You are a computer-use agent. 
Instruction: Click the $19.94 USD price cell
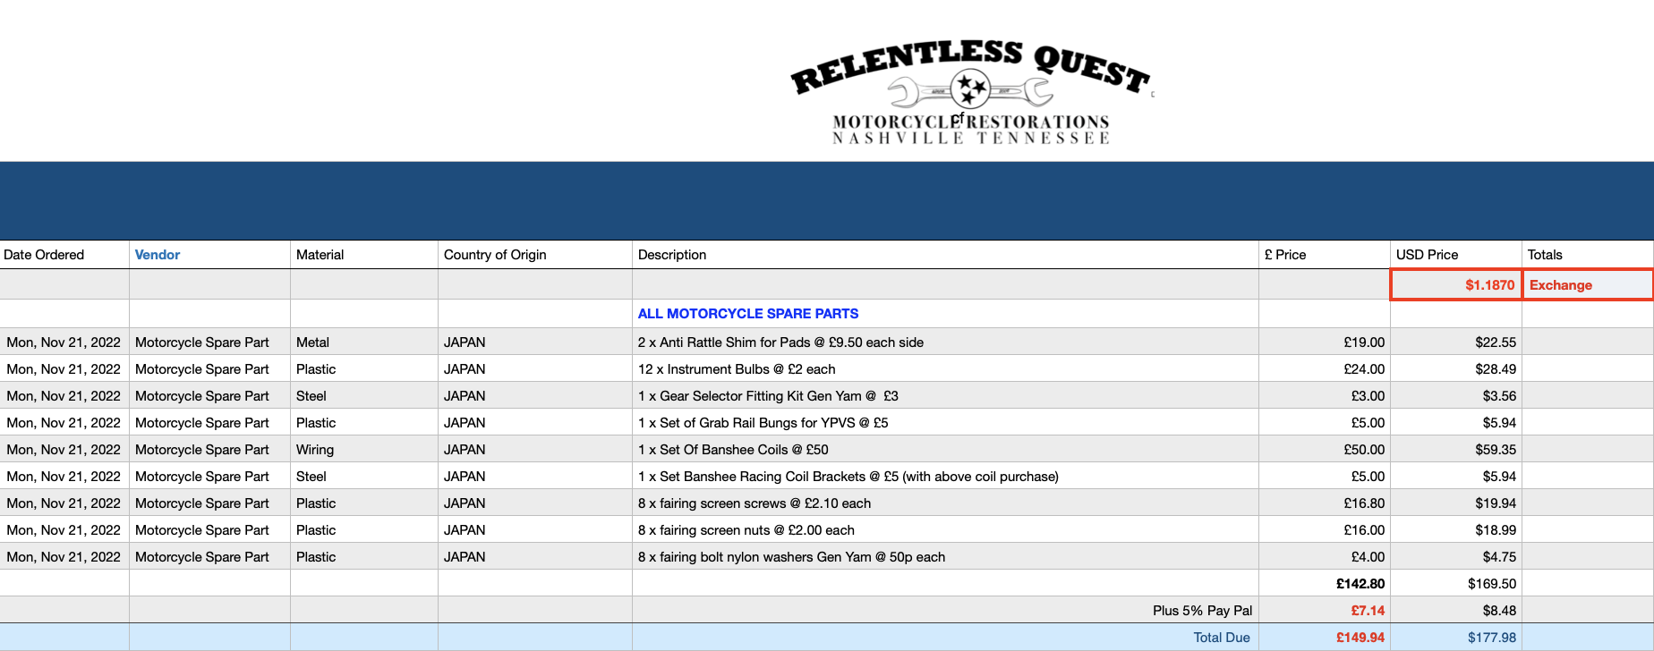[1456, 503]
